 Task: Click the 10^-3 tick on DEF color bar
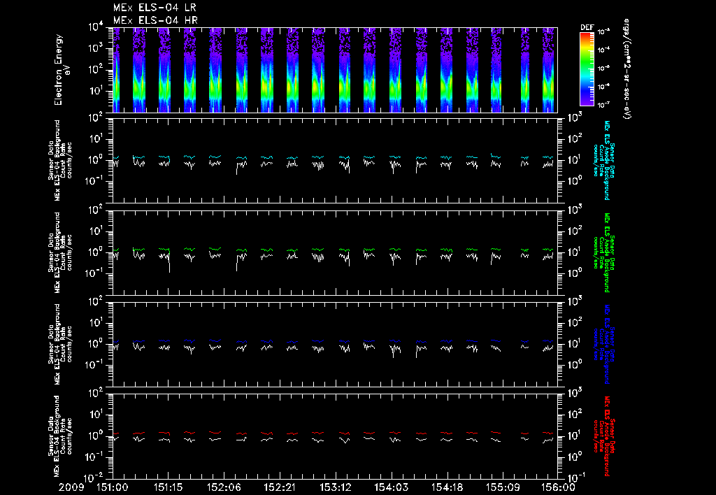[603, 32]
